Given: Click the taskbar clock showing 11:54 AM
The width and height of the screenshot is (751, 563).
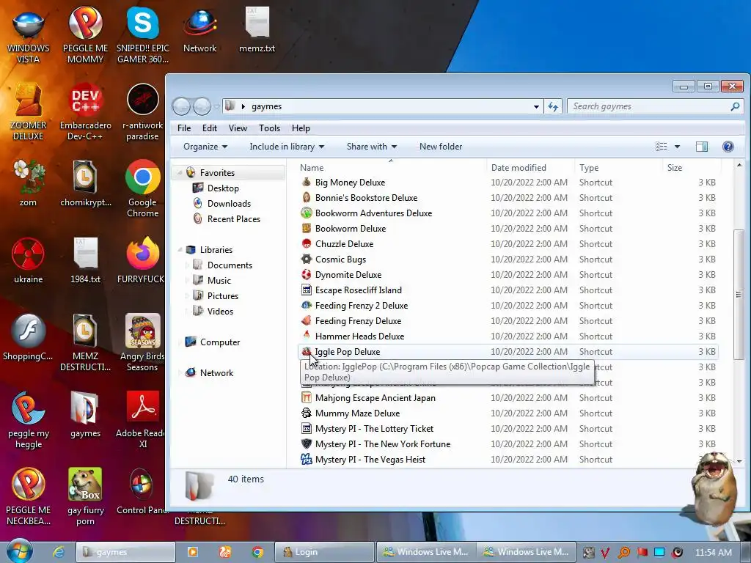Looking at the screenshot, I should coord(713,552).
